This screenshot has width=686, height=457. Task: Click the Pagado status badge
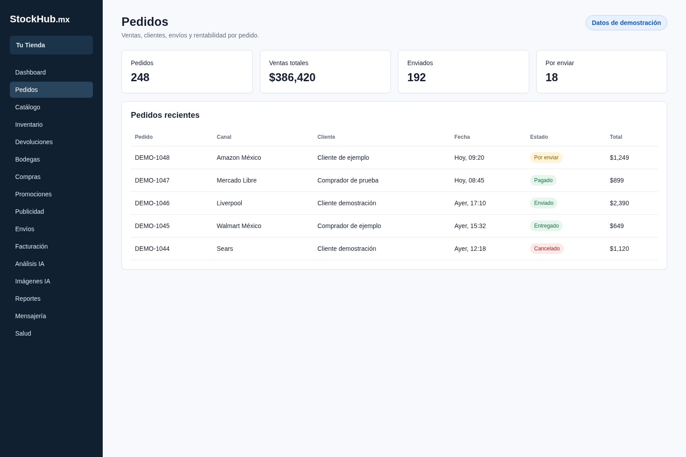coord(543,180)
